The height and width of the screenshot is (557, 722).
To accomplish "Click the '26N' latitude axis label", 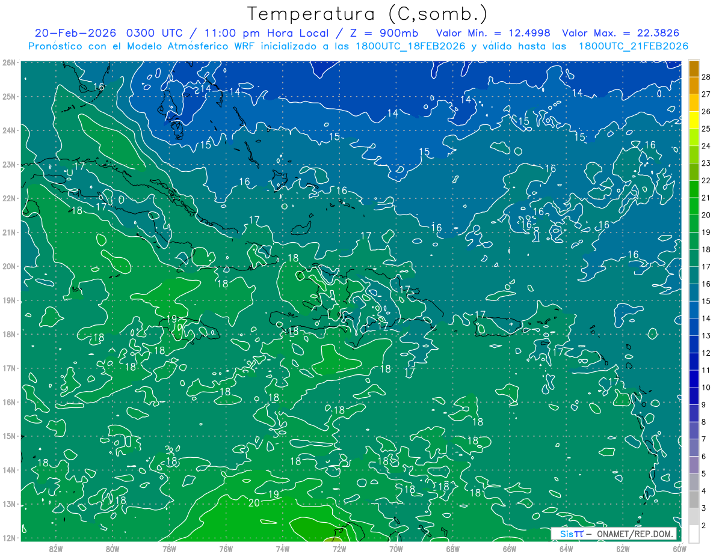I will tap(9, 62).
